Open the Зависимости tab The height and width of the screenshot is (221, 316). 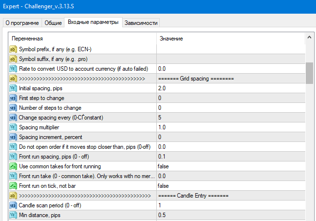(x=141, y=23)
